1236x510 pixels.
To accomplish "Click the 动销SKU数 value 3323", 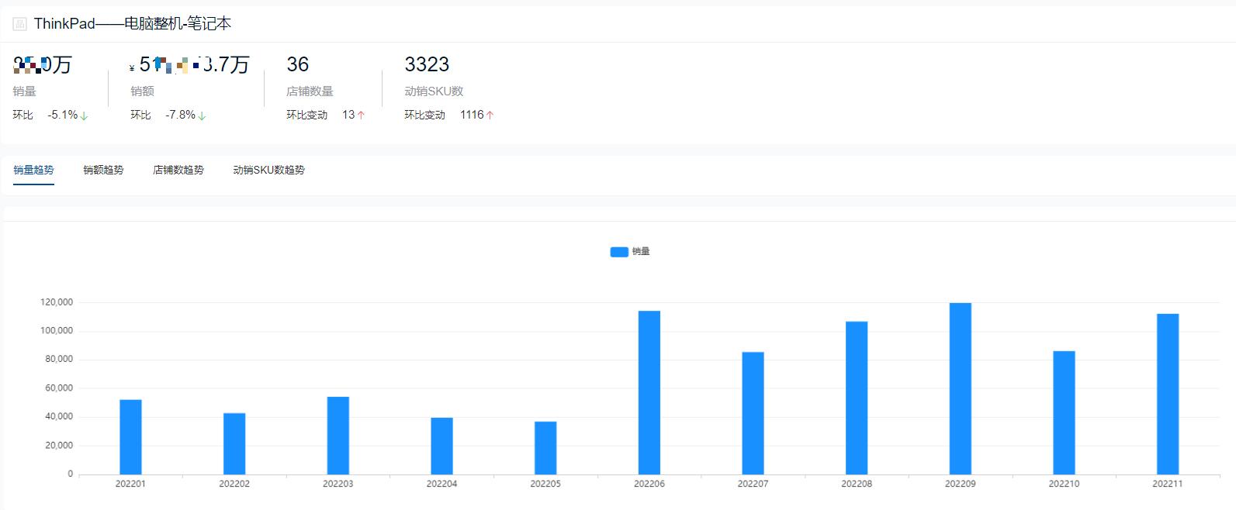I will pyautogui.click(x=427, y=64).
